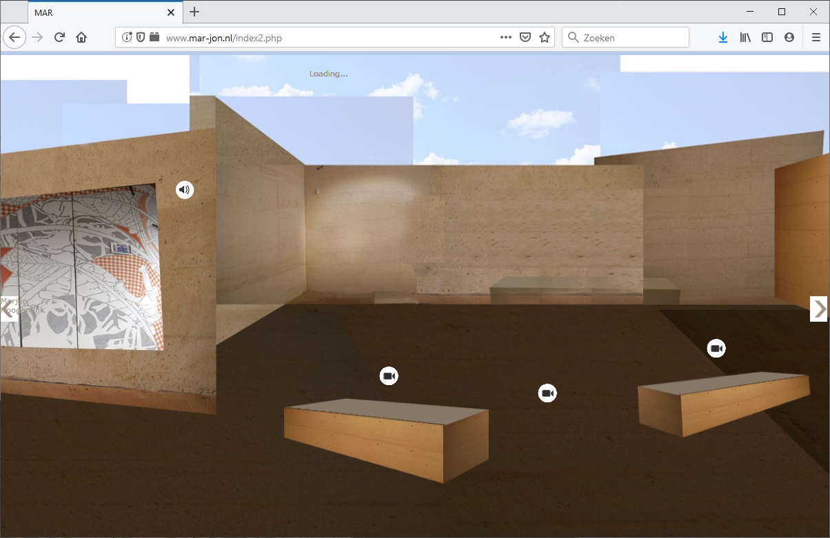
Task: Click the artwork image on the left wall
Action: [83, 265]
